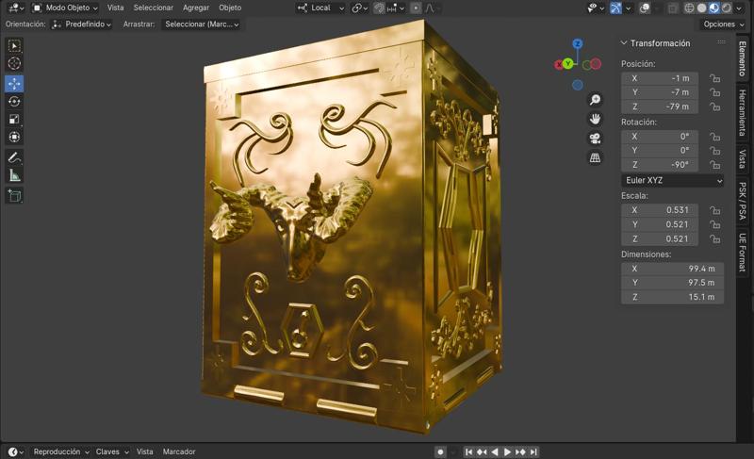
Task: Click the pan view hand icon
Action: (596, 119)
